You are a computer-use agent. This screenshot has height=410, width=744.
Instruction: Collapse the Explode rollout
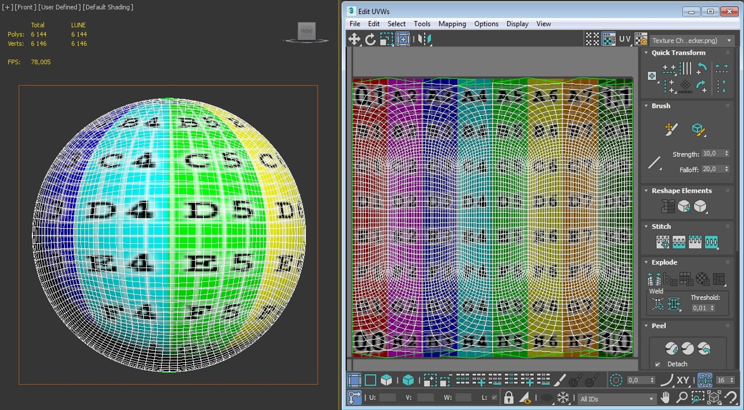(x=646, y=263)
